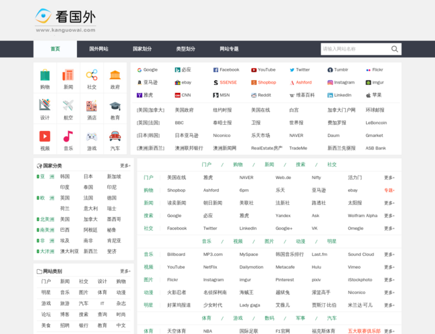Open the 纽约时报 link
This screenshot has height=334, width=435.
[222, 110]
